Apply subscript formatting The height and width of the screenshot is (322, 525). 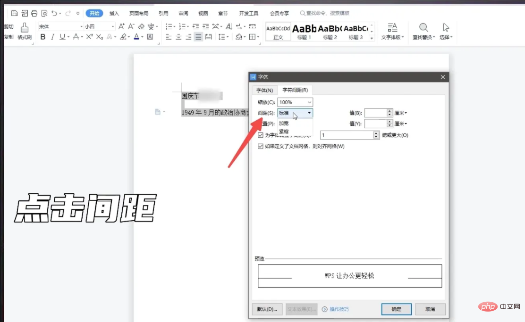pyautogui.click(x=99, y=37)
